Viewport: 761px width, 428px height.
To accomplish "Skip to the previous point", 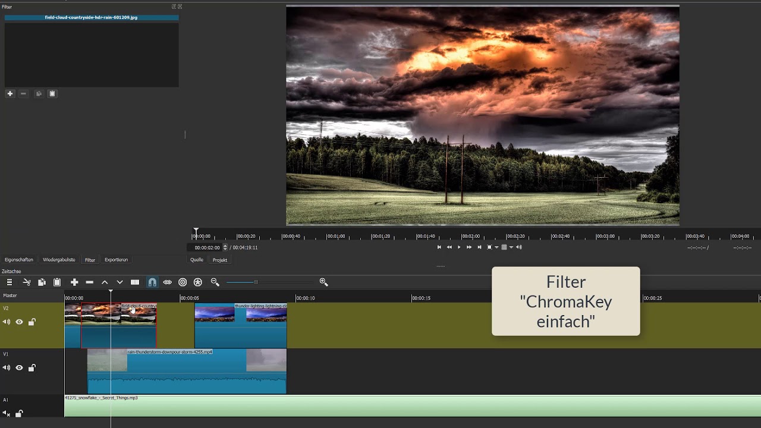I will tap(439, 247).
